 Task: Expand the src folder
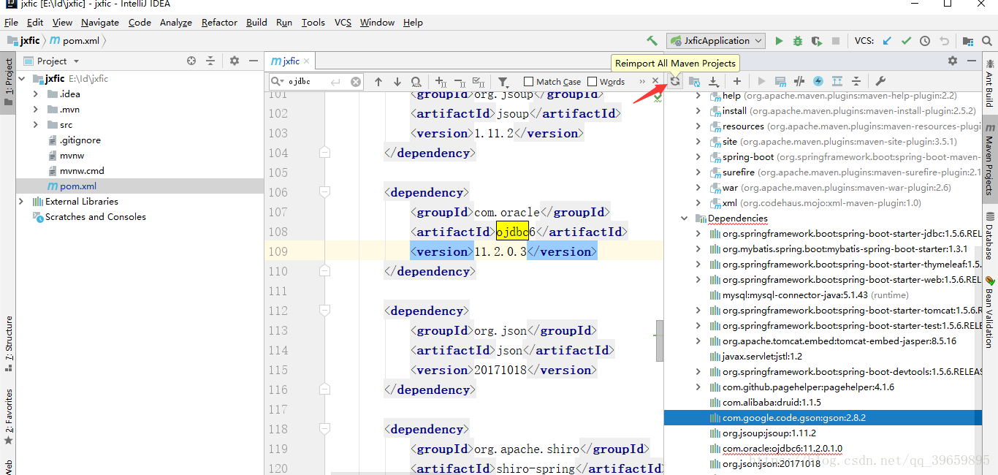(x=36, y=124)
